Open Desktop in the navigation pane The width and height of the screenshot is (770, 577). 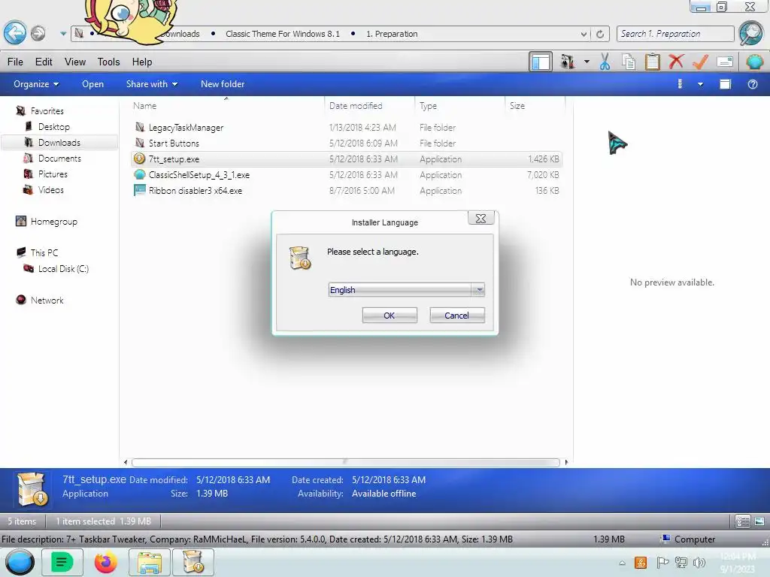pyautogui.click(x=53, y=126)
